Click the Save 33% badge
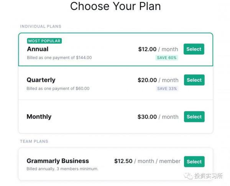Viewport: 230px width, 186px height. [167, 88]
